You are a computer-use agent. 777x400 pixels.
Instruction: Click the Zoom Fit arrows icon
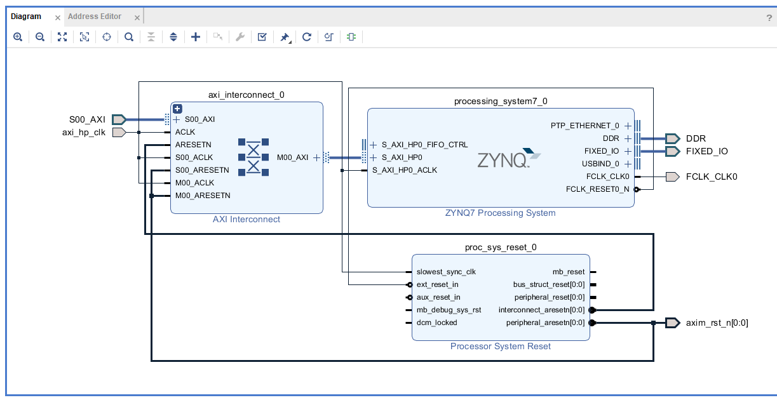(x=62, y=37)
